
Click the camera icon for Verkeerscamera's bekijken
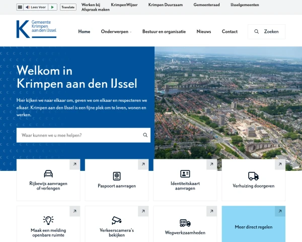click(x=117, y=220)
